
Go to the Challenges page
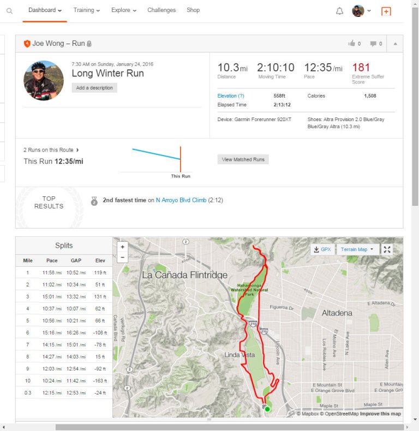coord(161,10)
